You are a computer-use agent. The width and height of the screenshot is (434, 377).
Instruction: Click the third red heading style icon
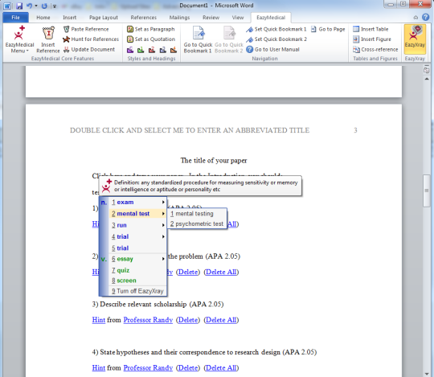tap(152, 50)
